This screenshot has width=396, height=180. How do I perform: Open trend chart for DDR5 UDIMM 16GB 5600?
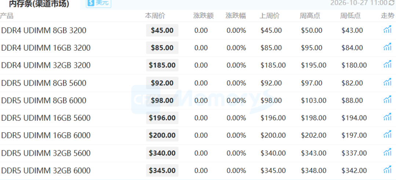click(x=388, y=117)
